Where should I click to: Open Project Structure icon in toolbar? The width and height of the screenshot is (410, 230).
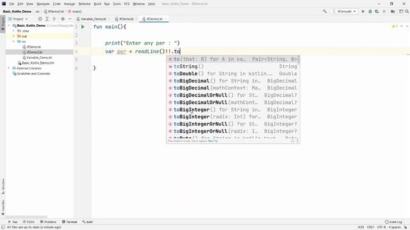coord(393,11)
